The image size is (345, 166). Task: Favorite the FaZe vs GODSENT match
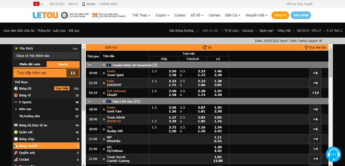[x=104, y=83]
